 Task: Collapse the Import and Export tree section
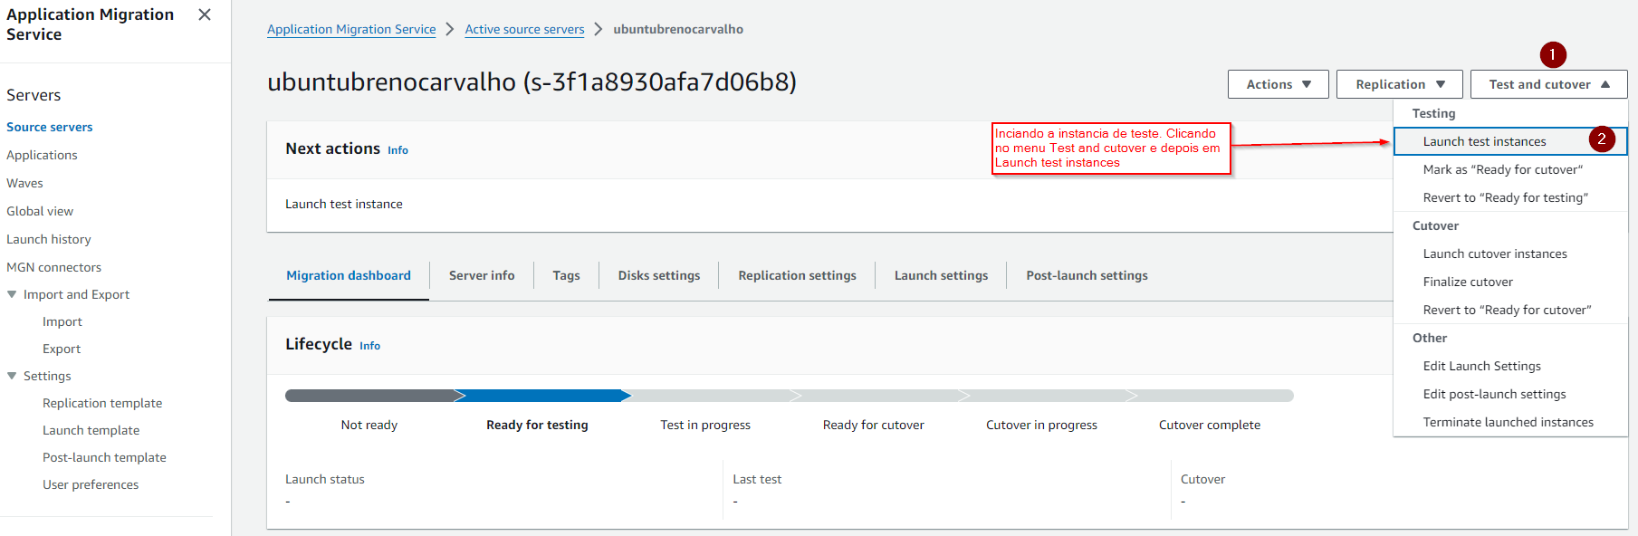click(12, 294)
